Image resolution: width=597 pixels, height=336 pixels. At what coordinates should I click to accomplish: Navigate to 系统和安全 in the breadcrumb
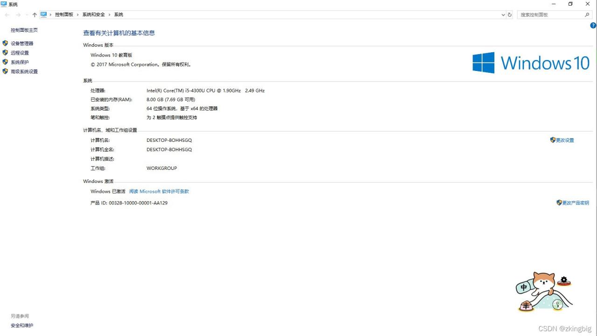(x=94, y=15)
